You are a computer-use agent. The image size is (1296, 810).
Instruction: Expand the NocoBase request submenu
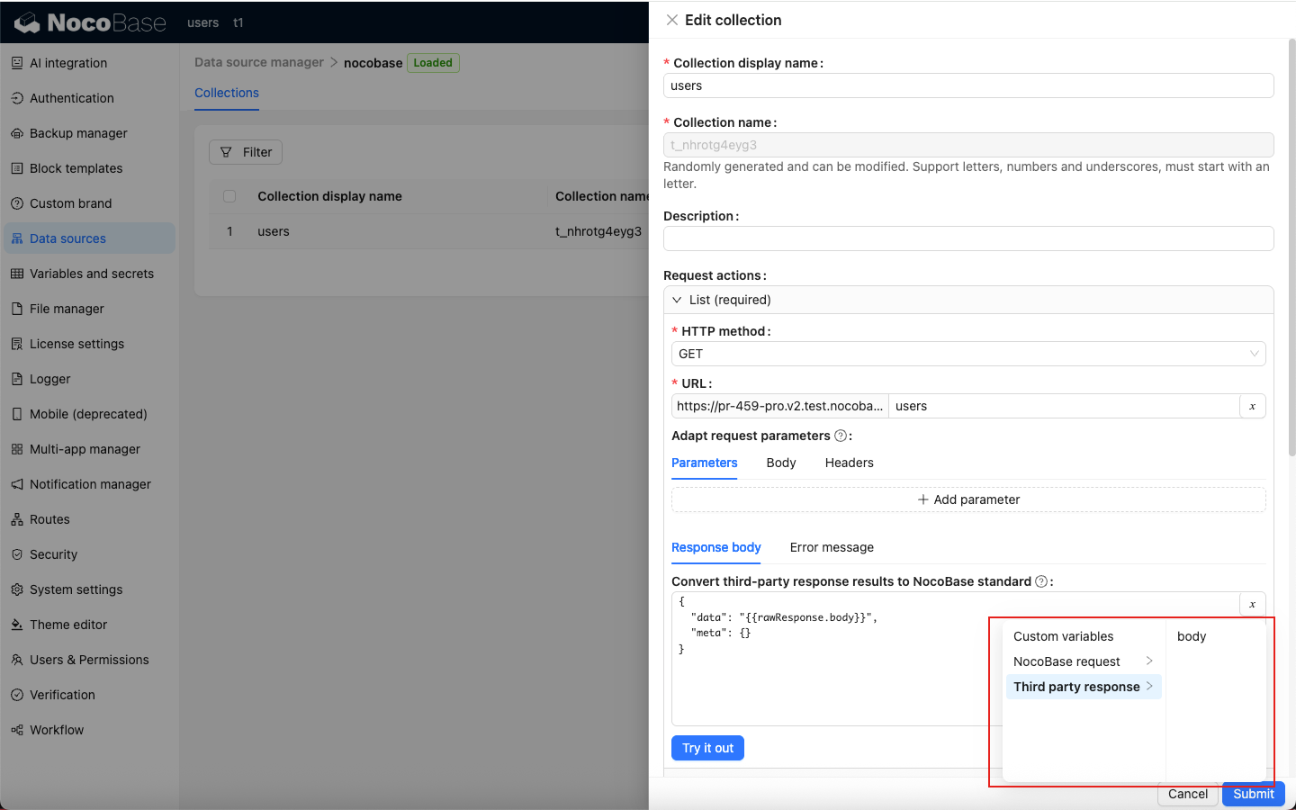click(1083, 661)
